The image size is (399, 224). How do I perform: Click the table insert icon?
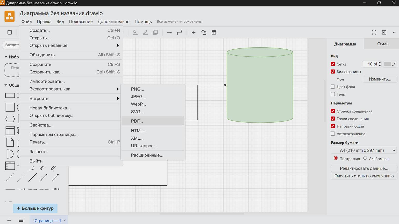point(214,32)
